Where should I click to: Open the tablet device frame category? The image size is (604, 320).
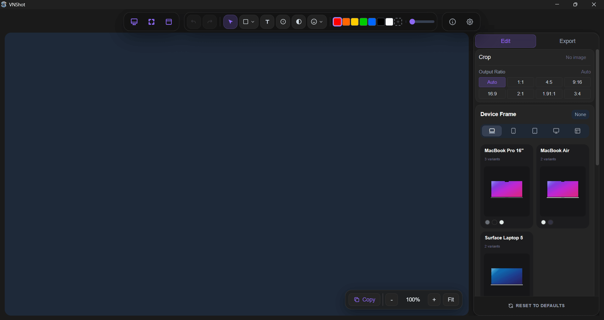pos(534,131)
